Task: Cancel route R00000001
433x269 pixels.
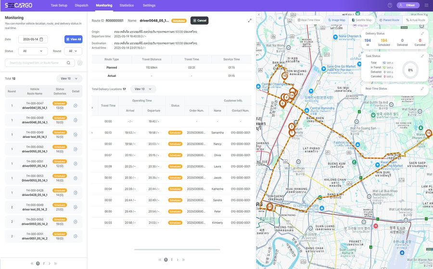Action: pos(199,20)
